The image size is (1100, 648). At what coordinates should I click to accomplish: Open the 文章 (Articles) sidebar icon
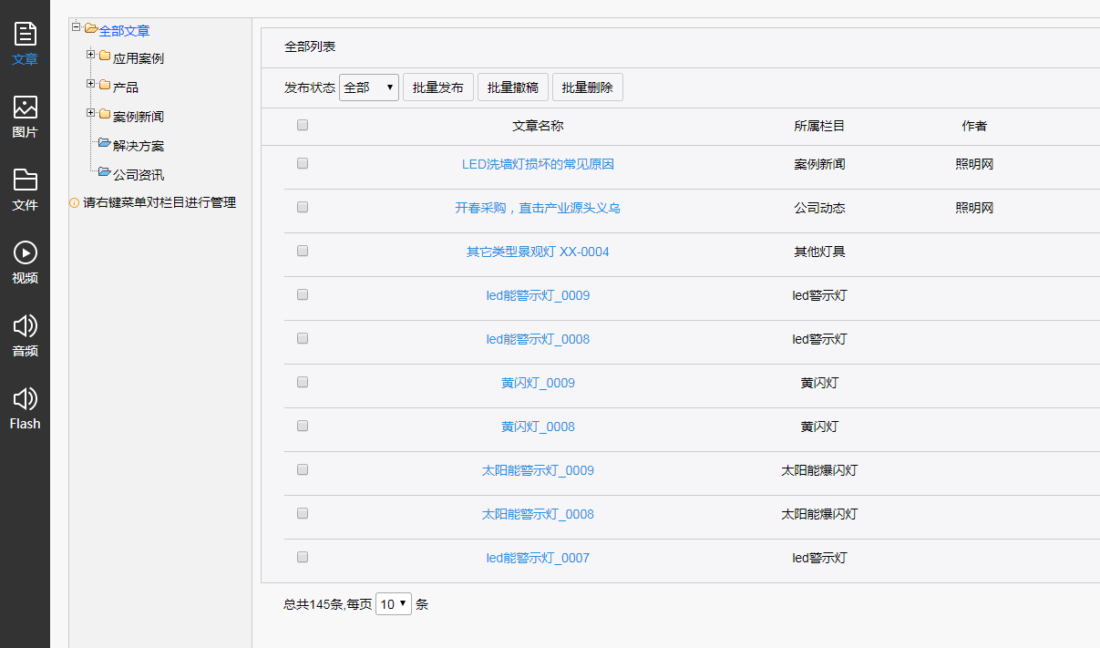click(x=25, y=43)
